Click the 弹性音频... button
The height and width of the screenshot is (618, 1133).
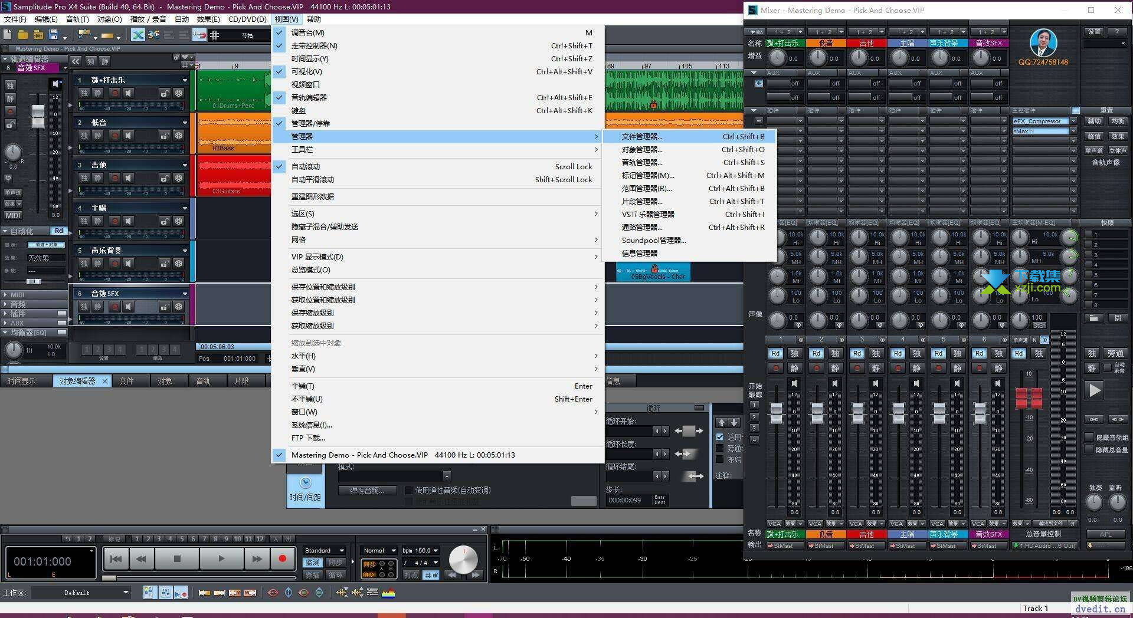tap(367, 490)
